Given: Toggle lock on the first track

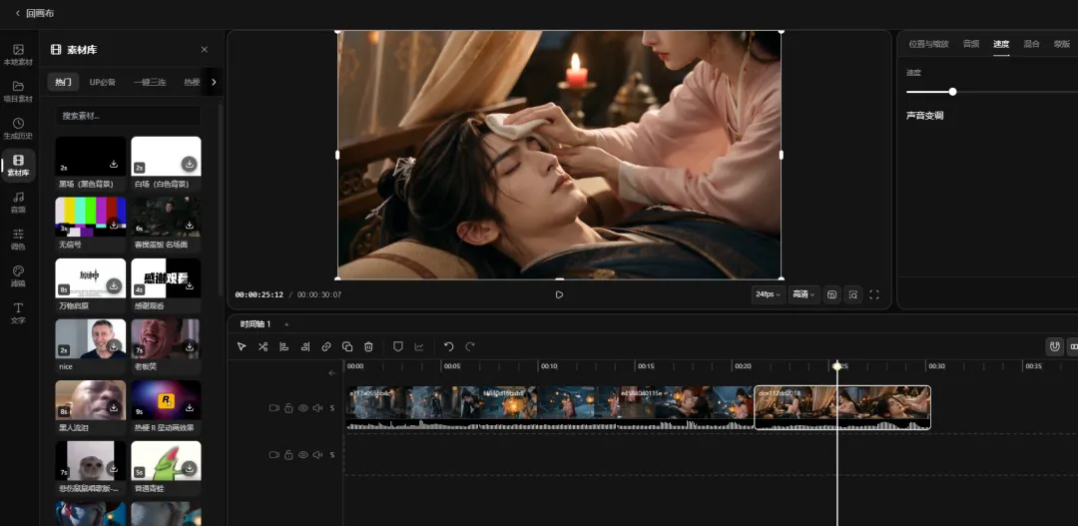Looking at the screenshot, I should point(288,408).
